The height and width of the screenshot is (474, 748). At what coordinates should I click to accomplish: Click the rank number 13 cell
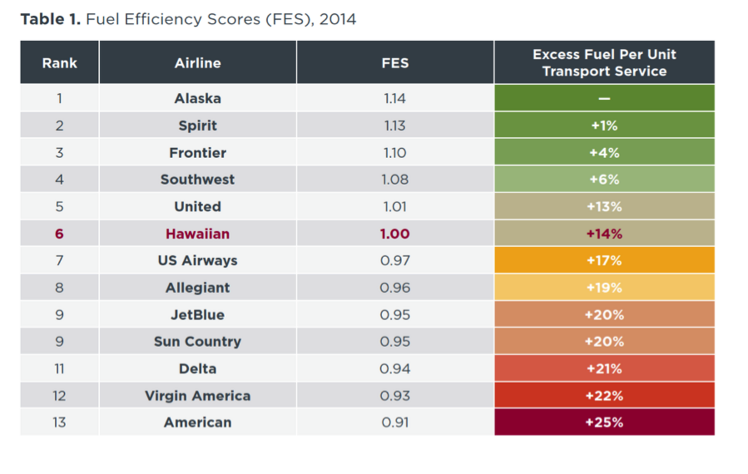click(59, 422)
